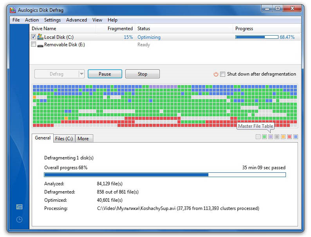Click the 'Defragmented:' label
This screenshot has height=237, width=311.
click(x=60, y=192)
